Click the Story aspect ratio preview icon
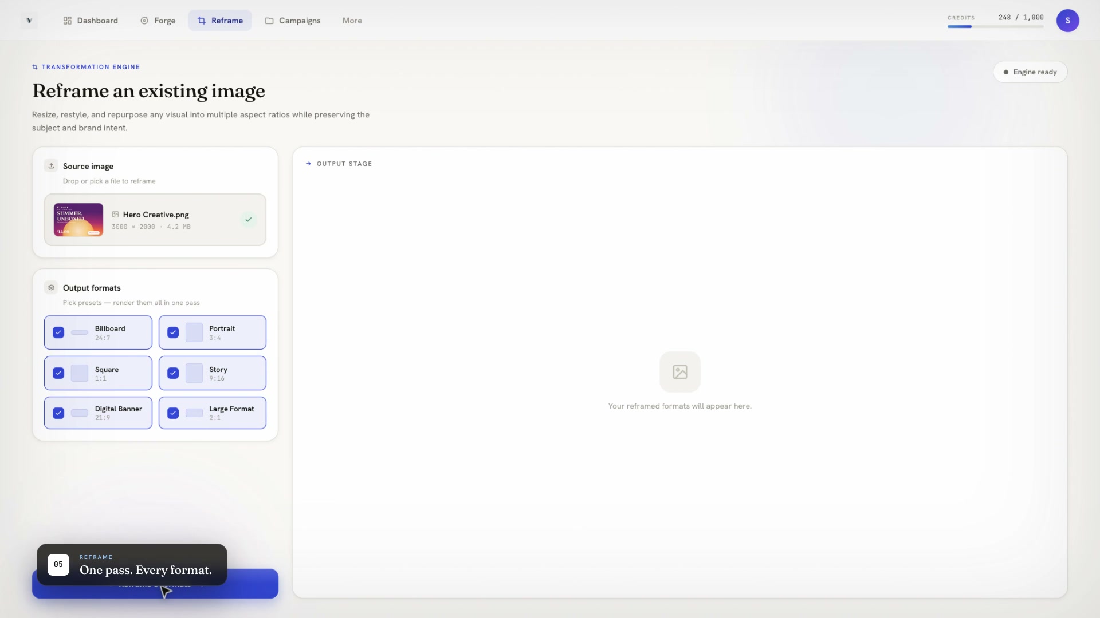This screenshot has width=1100, height=618. click(x=194, y=373)
